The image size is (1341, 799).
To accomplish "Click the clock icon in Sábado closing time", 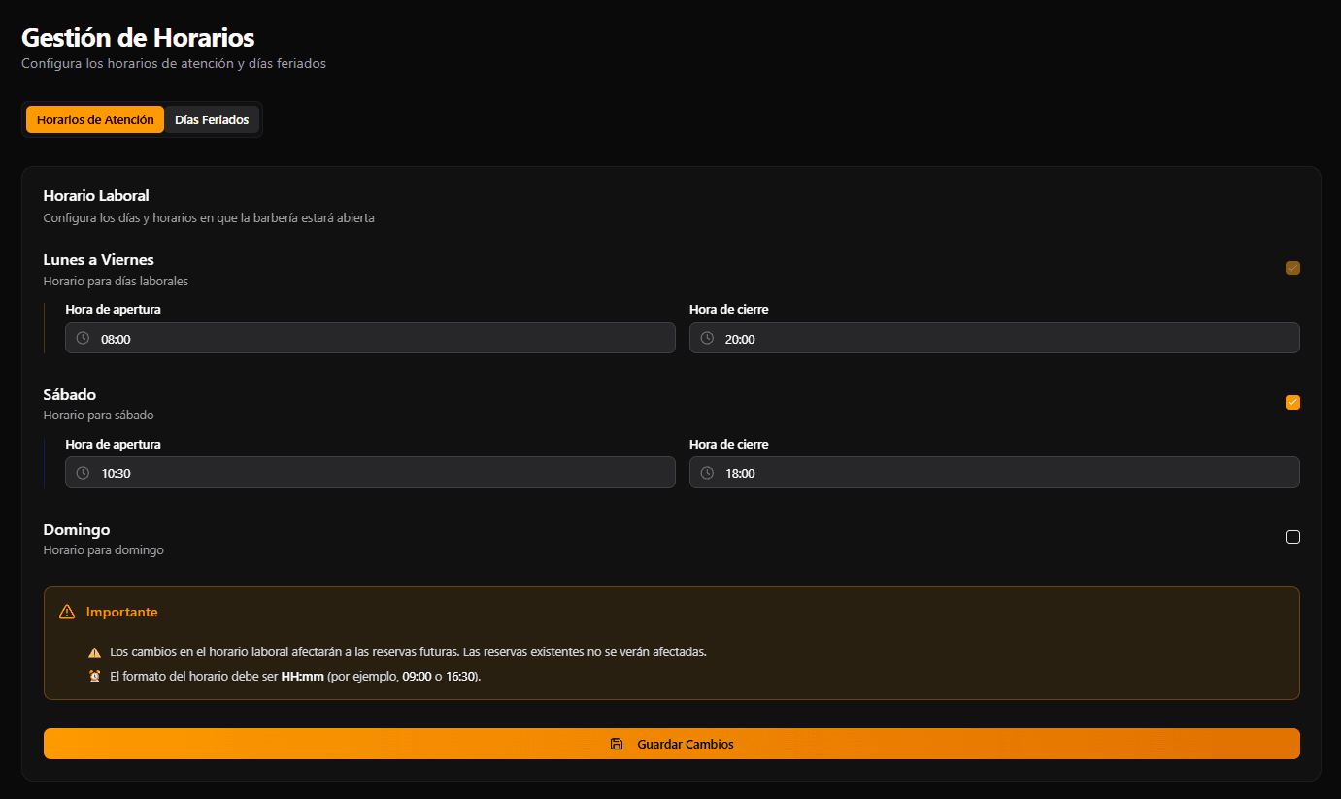I will pyautogui.click(x=707, y=473).
